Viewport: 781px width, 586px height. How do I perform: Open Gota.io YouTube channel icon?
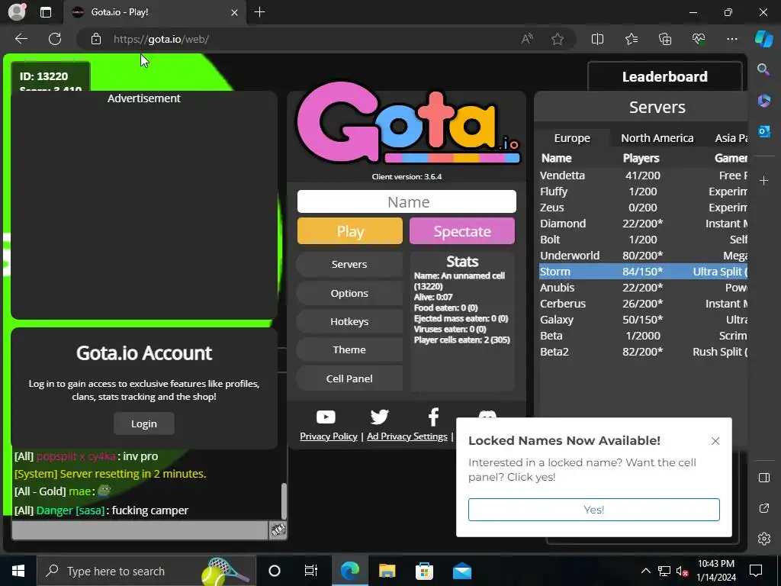click(x=326, y=417)
